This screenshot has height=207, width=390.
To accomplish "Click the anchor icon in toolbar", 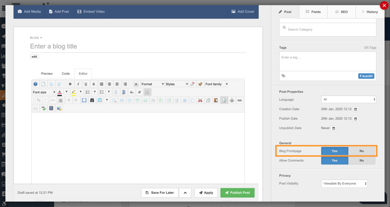I will [232, 100].
